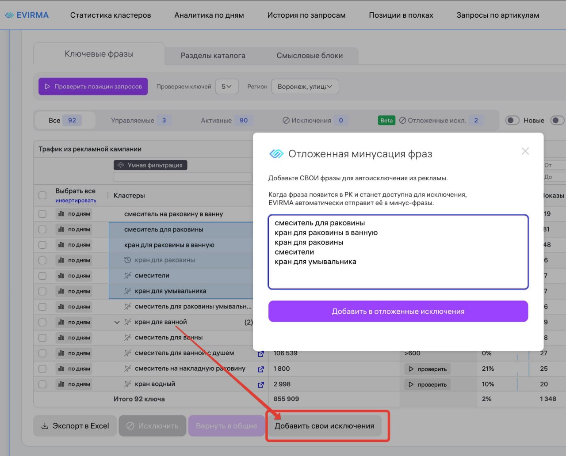
Task: Click history icon beside кран для раковины
Action: point(127,260)
